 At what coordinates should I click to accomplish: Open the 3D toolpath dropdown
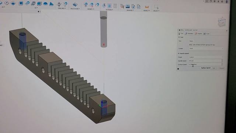[x=36, y=8]
